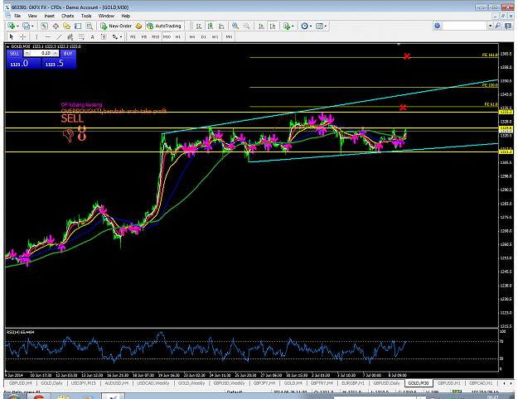The width and height of the screenshot is (518, 399).
Task: Expand the New Chart dropdown arrow
Action: click(17, 26)
